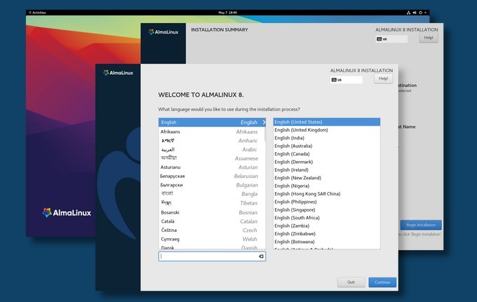Choose English (Hong Kong SAR China) locale
Viewport: 477px width, 302px height.
click(x=327, y=194)
